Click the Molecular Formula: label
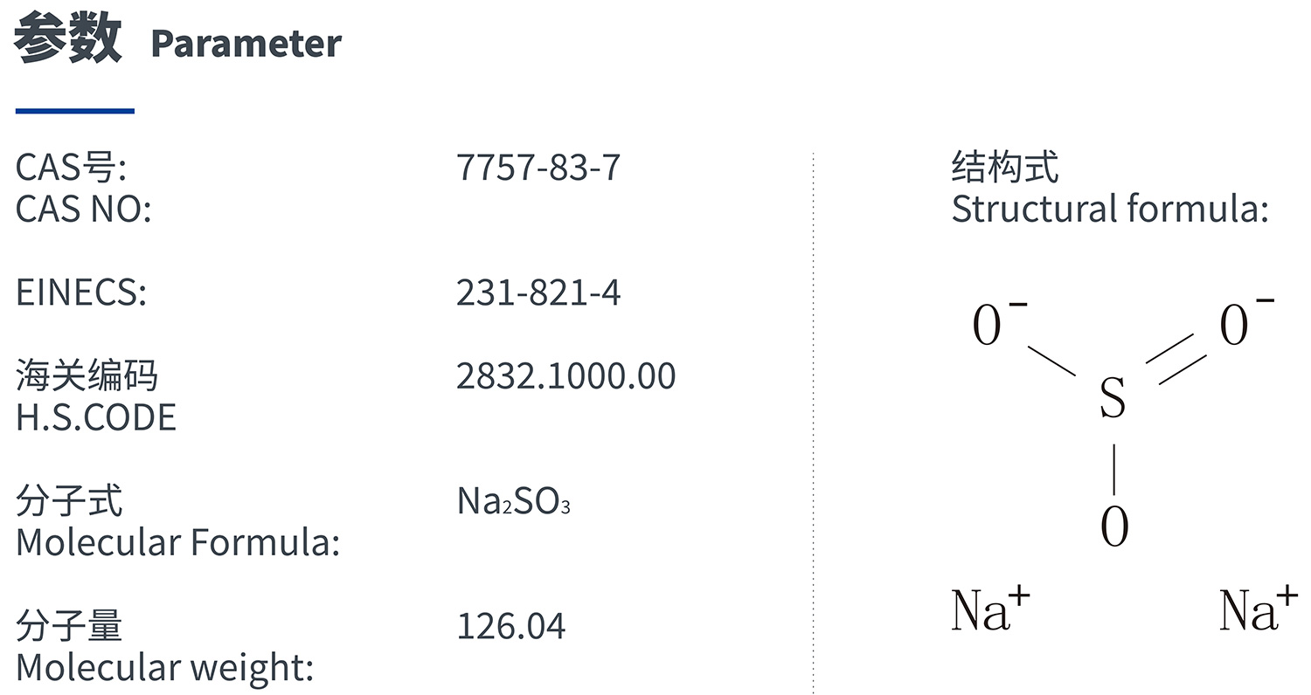Image resolution: width=1311 pixels, height=695 pixels. (x=177, y=543)
